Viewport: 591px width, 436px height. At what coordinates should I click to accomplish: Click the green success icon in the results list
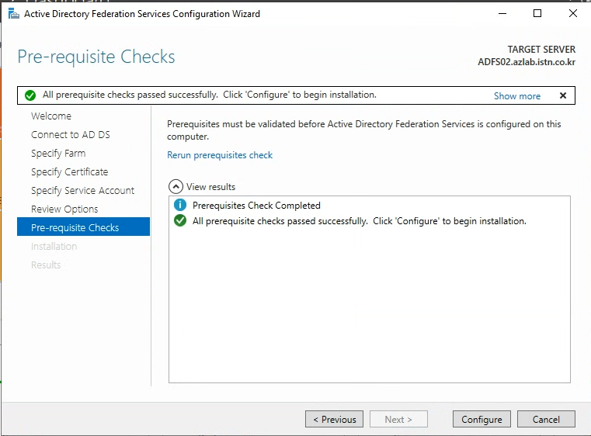click(x=180, y=220)
